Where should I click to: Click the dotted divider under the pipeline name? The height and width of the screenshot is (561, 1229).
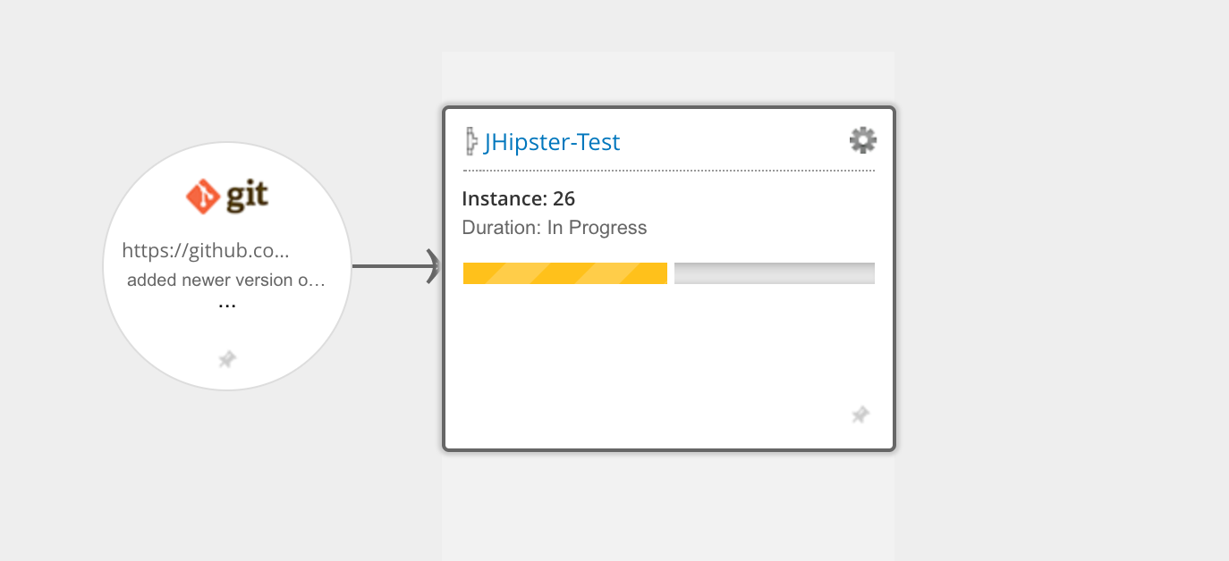point(668,170)
